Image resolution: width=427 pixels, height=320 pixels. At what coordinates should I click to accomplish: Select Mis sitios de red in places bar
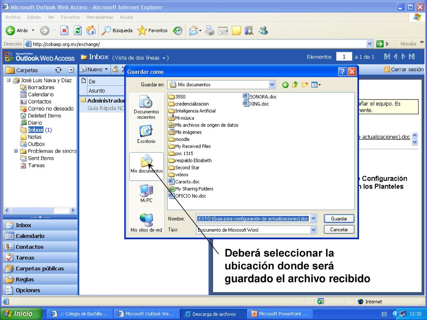pyautogui.click(x=146, y=223)
